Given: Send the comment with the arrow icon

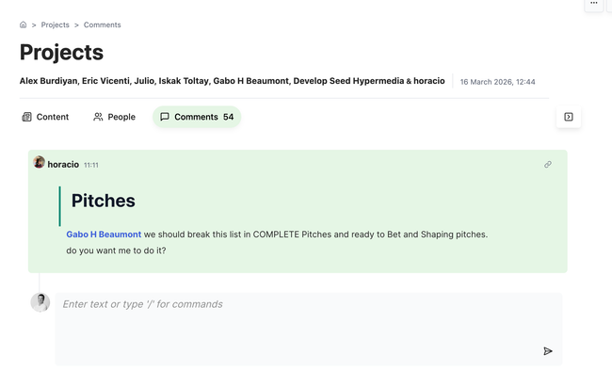Looking at the screenshot, I should click(548, 351).
